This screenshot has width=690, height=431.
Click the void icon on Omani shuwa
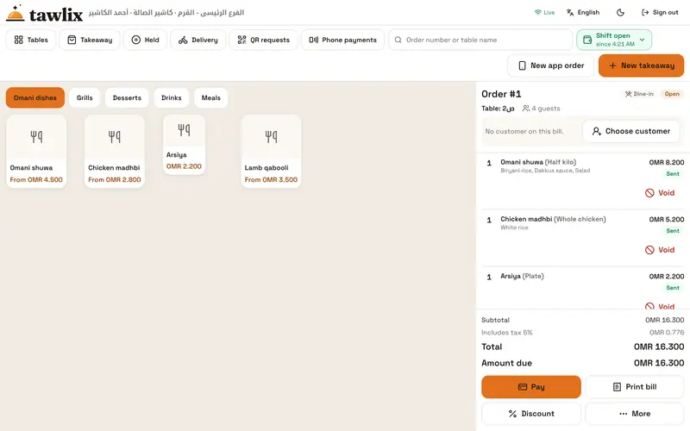649,192
